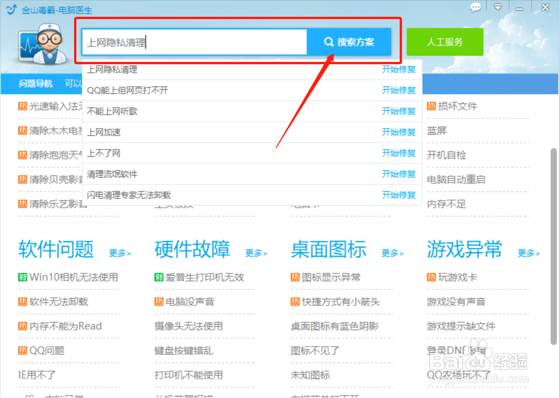
Task: Start repair for 不能上网听歌
Action: click(399, 111)
